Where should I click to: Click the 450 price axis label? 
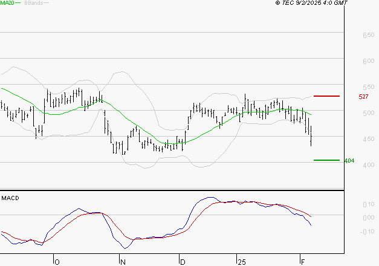pos(369,139)
